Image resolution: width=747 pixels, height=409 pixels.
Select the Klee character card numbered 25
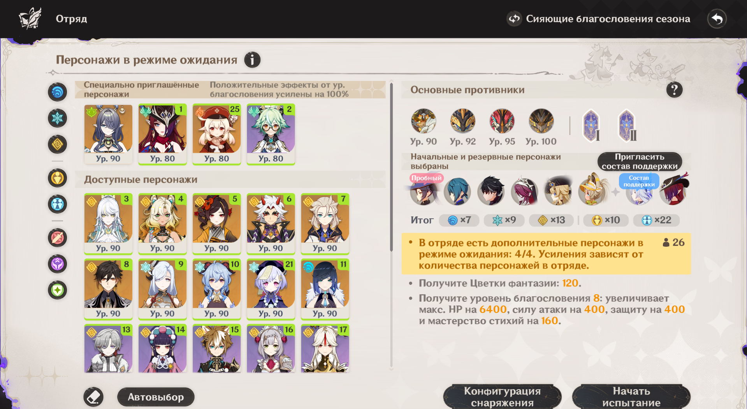click(x=216, y=134)
